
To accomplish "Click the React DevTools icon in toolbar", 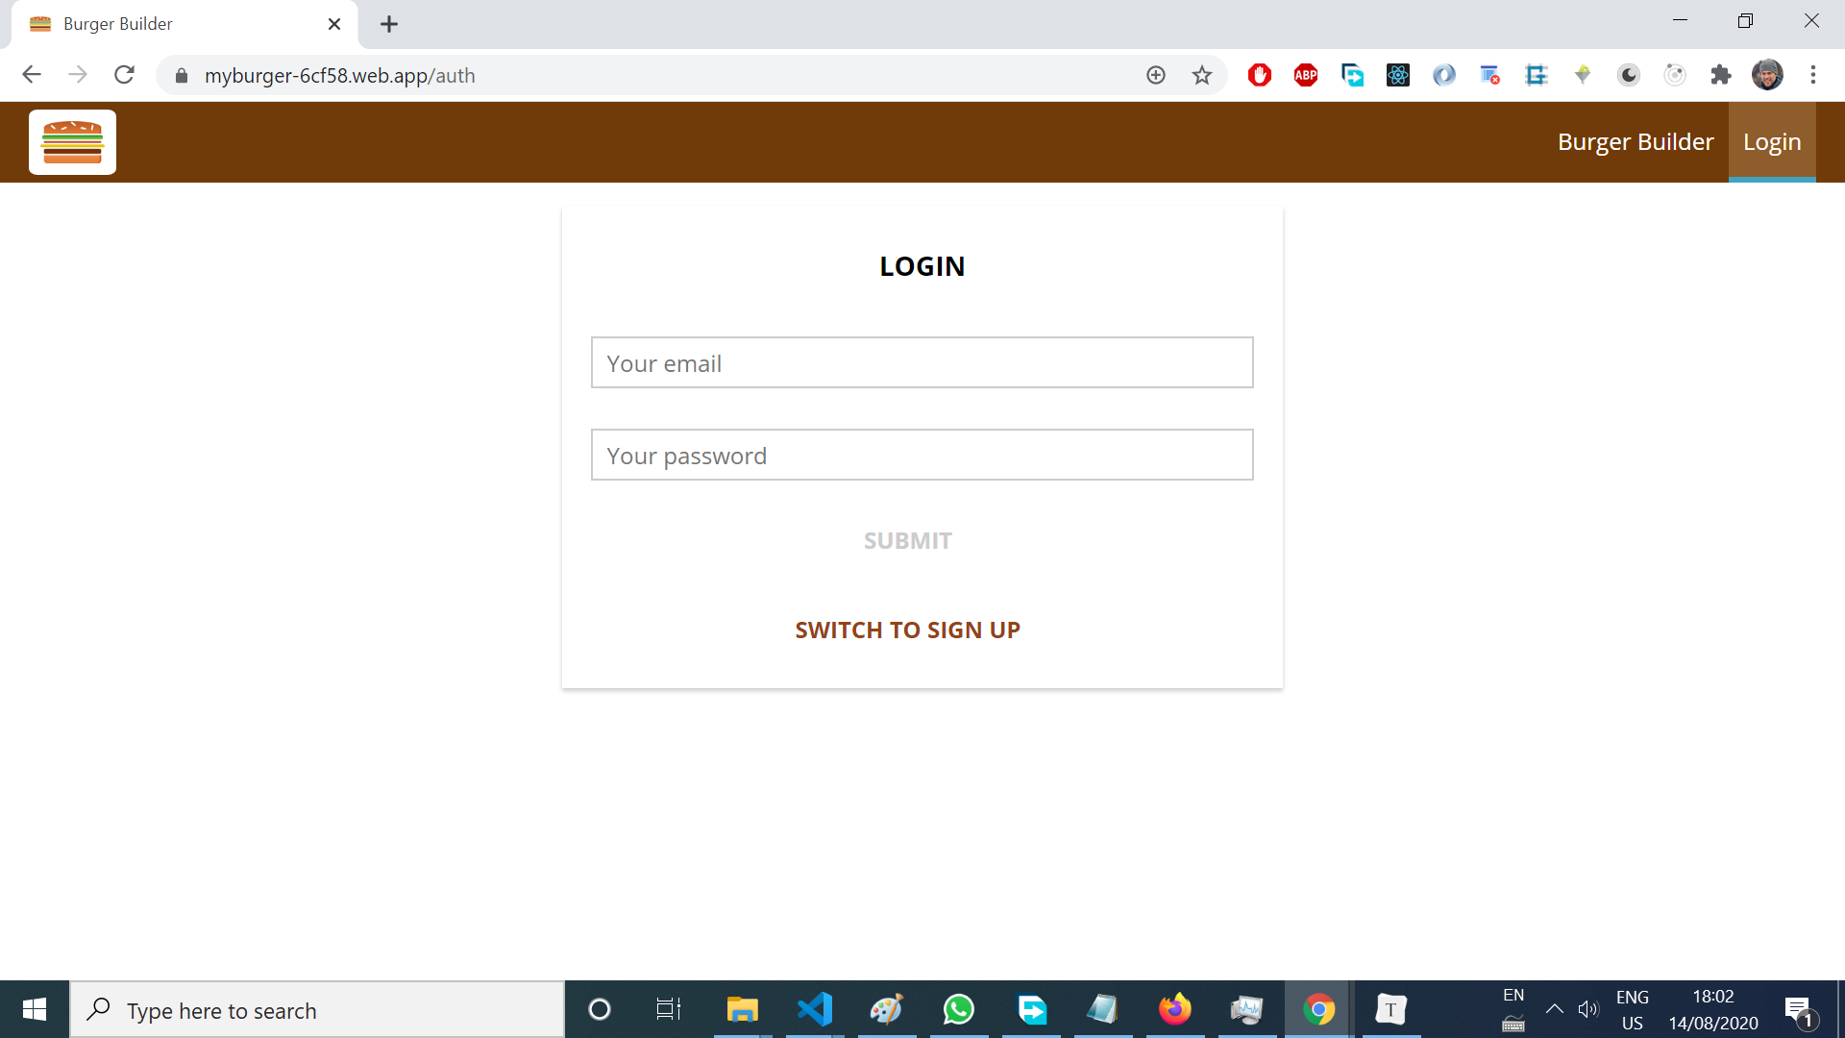I will [x=1396, y=75].
